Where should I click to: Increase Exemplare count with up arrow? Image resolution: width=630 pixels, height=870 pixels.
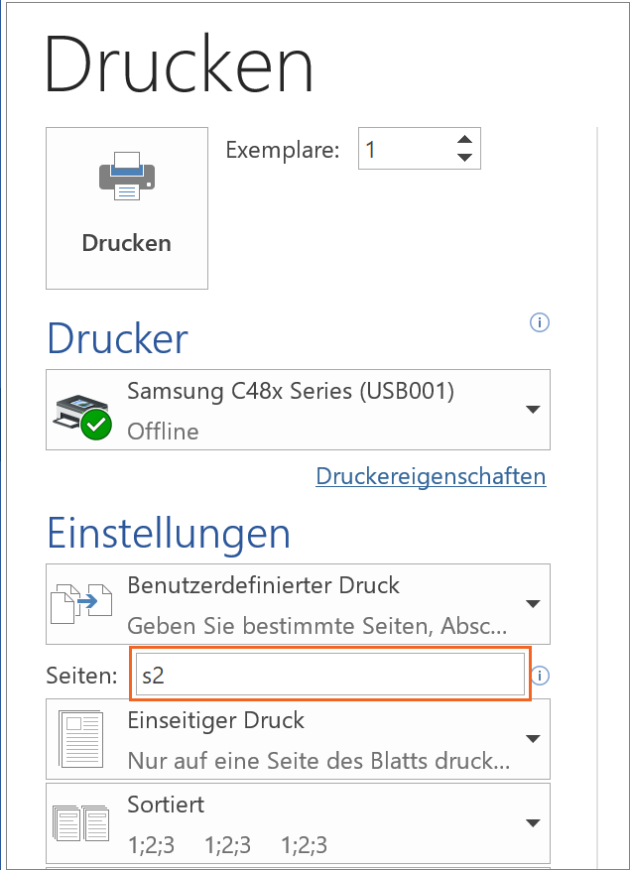pyautogui.click(x=464, y=139)
